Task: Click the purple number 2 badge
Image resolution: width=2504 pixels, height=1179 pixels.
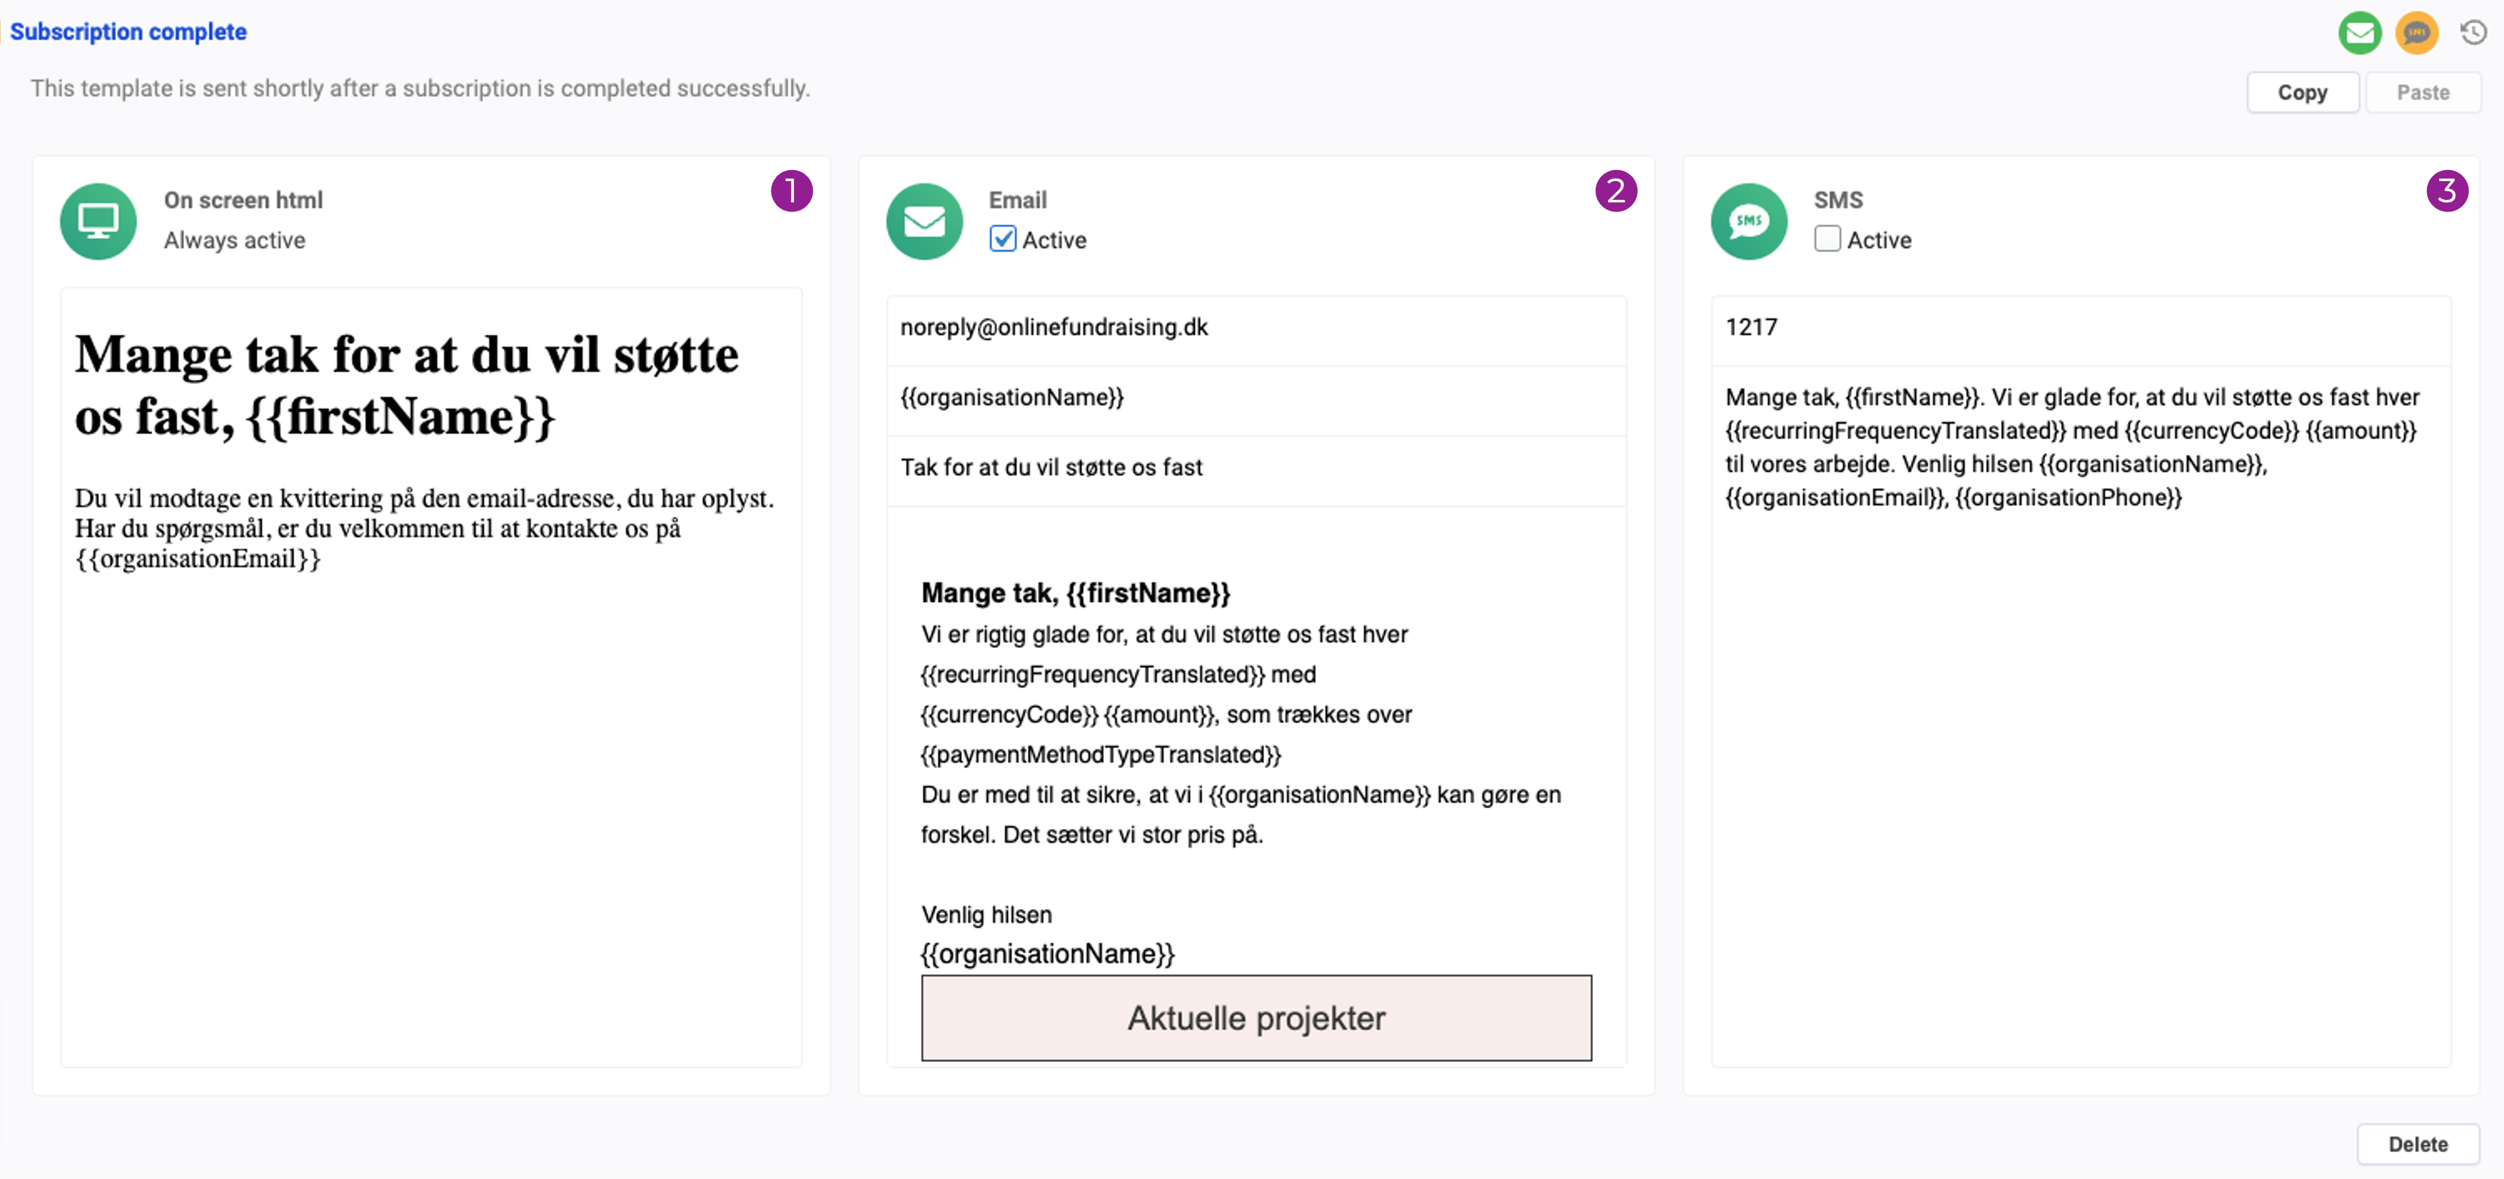Action: 1615,191
